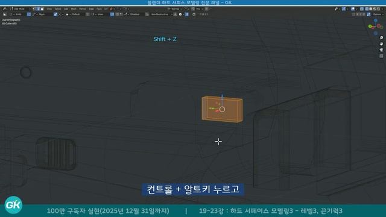Click the red X axis gizmo handle
The width and height of the screenshot is (386, 217).
pos(379,26)
